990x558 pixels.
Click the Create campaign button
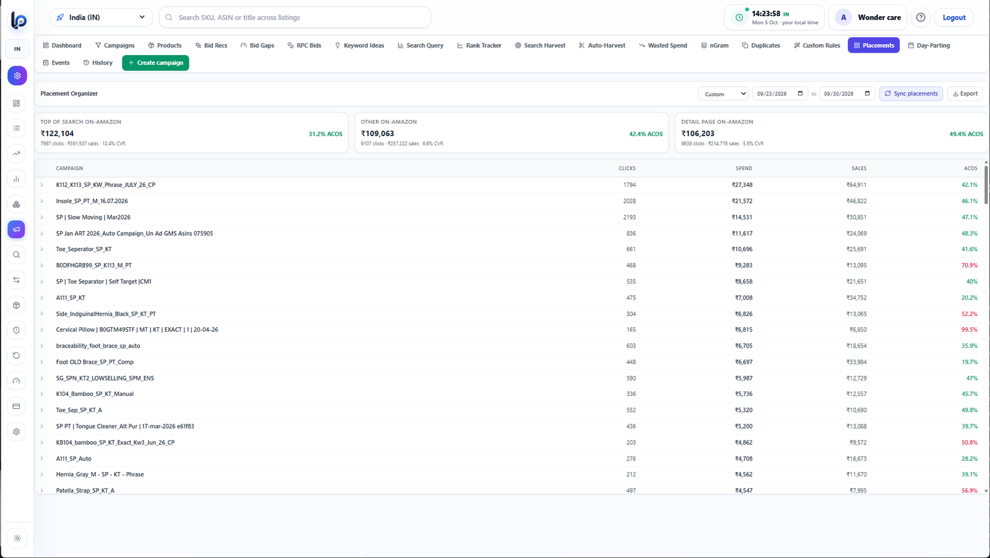155,62
